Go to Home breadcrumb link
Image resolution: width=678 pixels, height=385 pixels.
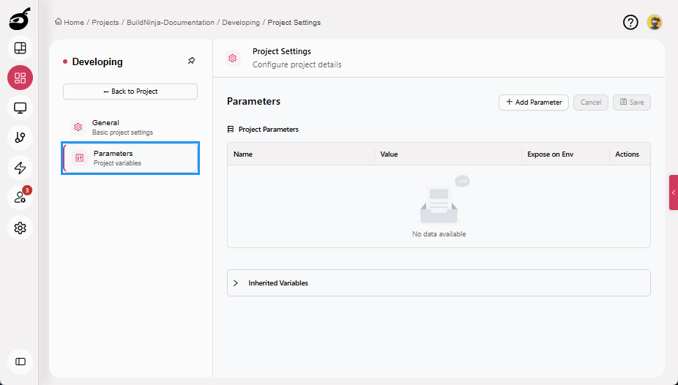point(74,23)
